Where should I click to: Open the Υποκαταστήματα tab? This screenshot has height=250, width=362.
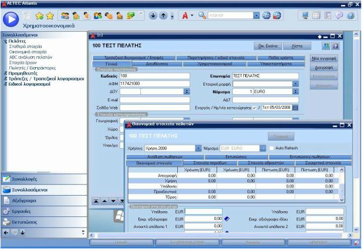pos(276,64)
